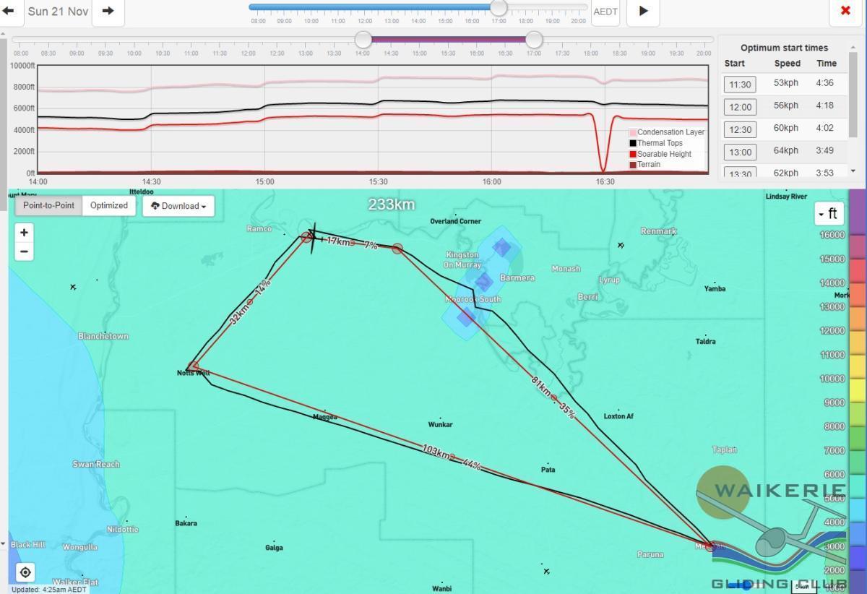867x594 pixels.
Task: Click the locate-me crosshair icon
Action: click(25, 572)
